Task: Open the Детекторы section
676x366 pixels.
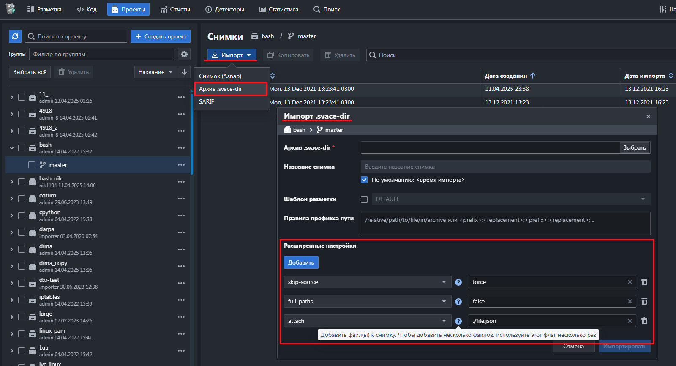Action: click(225, 9)
